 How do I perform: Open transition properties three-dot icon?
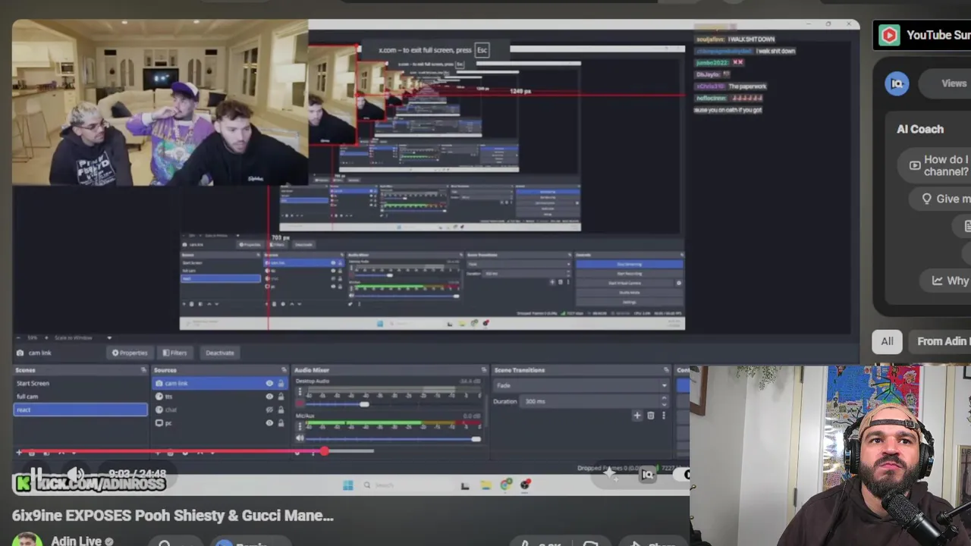[663, 416]
